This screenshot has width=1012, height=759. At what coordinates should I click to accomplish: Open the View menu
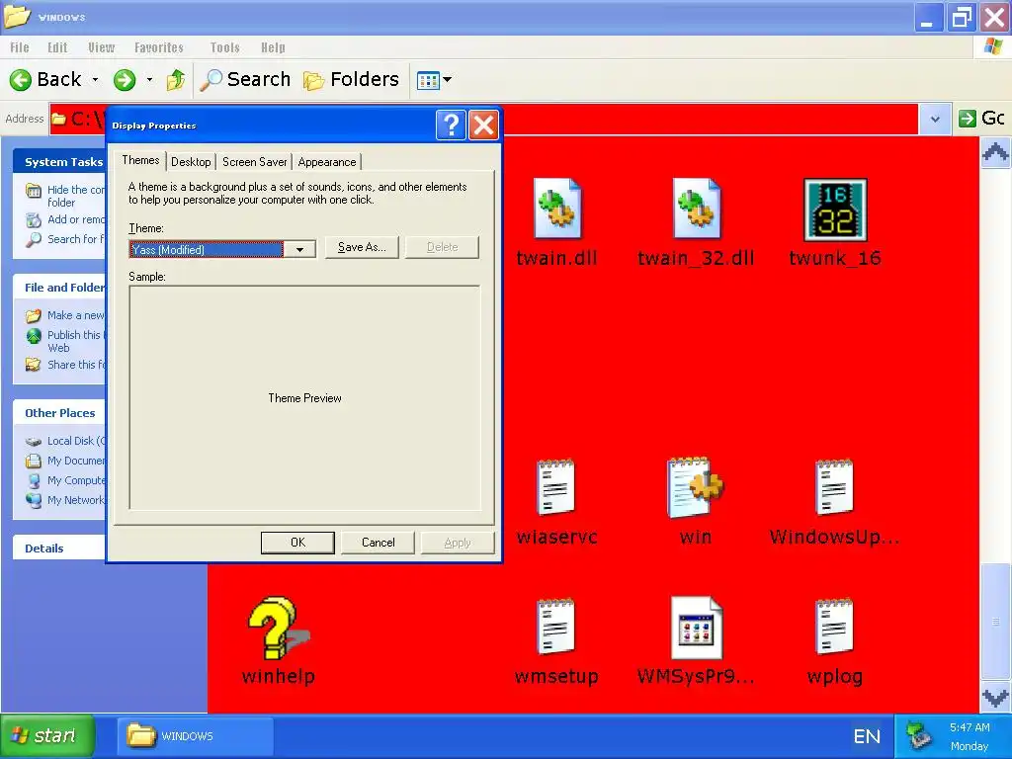102,47
